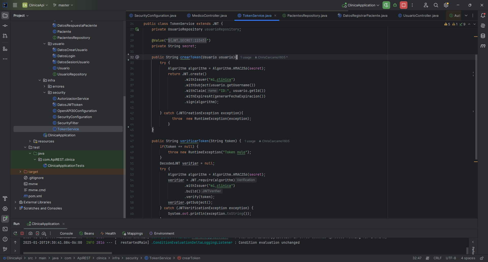Stop ClinicaApplication with red stop button
Viewport: 488px width, 262px height.
404,5
